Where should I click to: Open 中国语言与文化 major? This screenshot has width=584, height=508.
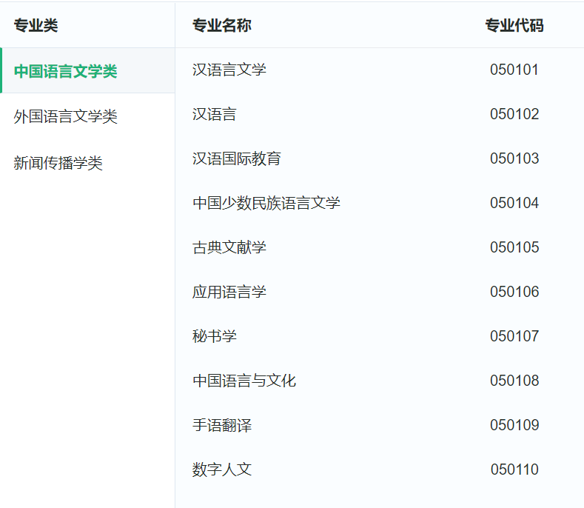244,381
